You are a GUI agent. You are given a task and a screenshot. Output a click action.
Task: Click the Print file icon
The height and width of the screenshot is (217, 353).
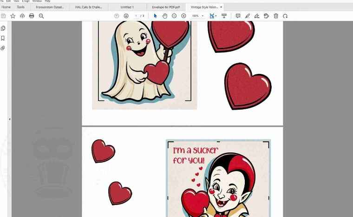point(32,16)
